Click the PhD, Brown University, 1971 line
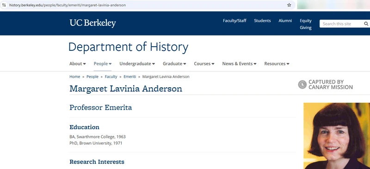Screen dimensions: 370x169 coord(96,143)
